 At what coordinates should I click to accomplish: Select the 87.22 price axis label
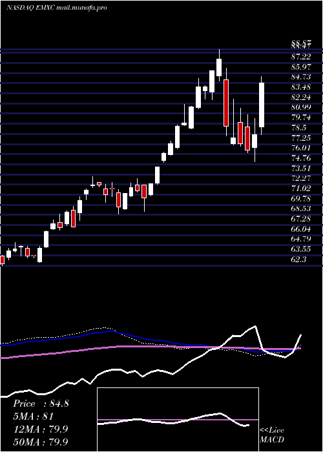301,57
